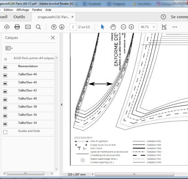Viewport: 188px width, 179px height.
Task: Hide the Taille/Size-40 layer
Action: [5, 100]
